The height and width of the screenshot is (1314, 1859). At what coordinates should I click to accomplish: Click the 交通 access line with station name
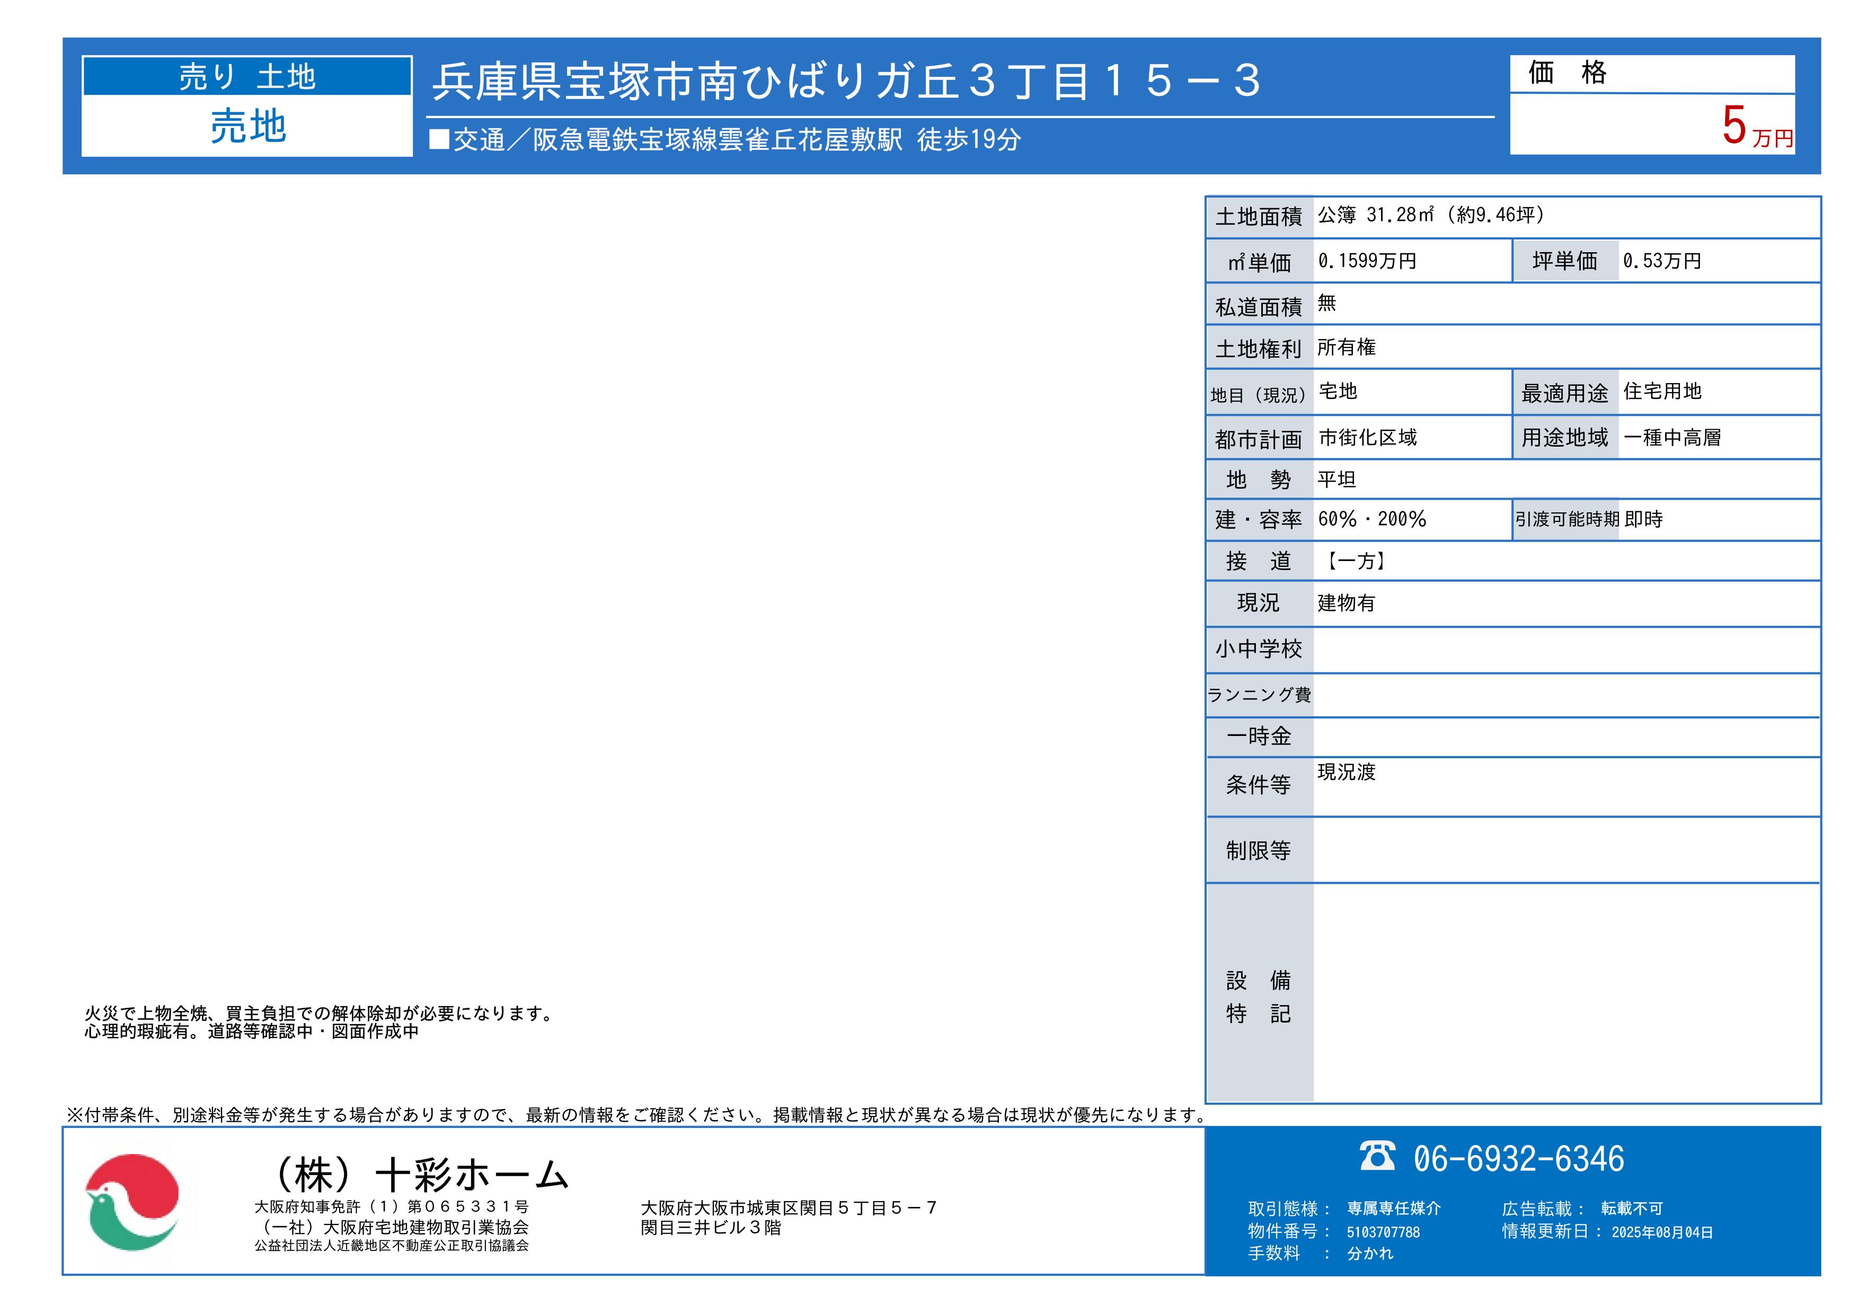pyautogui.click(x=725, y=140)
